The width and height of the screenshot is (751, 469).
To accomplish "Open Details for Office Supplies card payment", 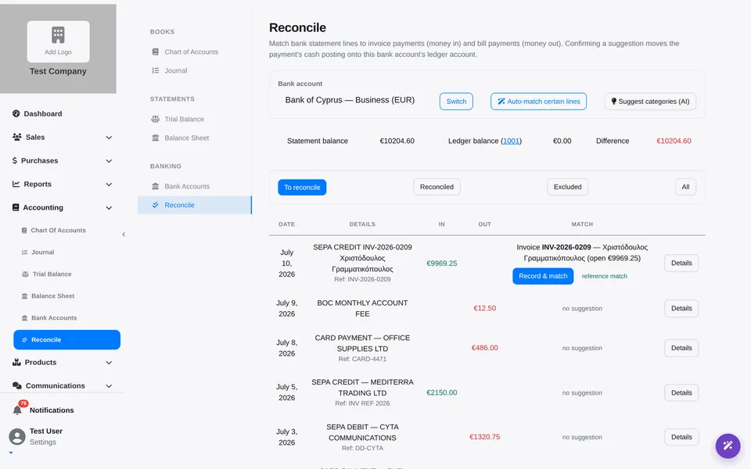I will pos(681,348).
